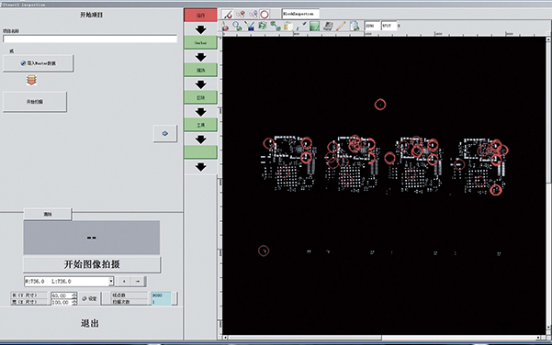Click the project name input field
Screen dimensions: 552x345
[x=90, y=39]
